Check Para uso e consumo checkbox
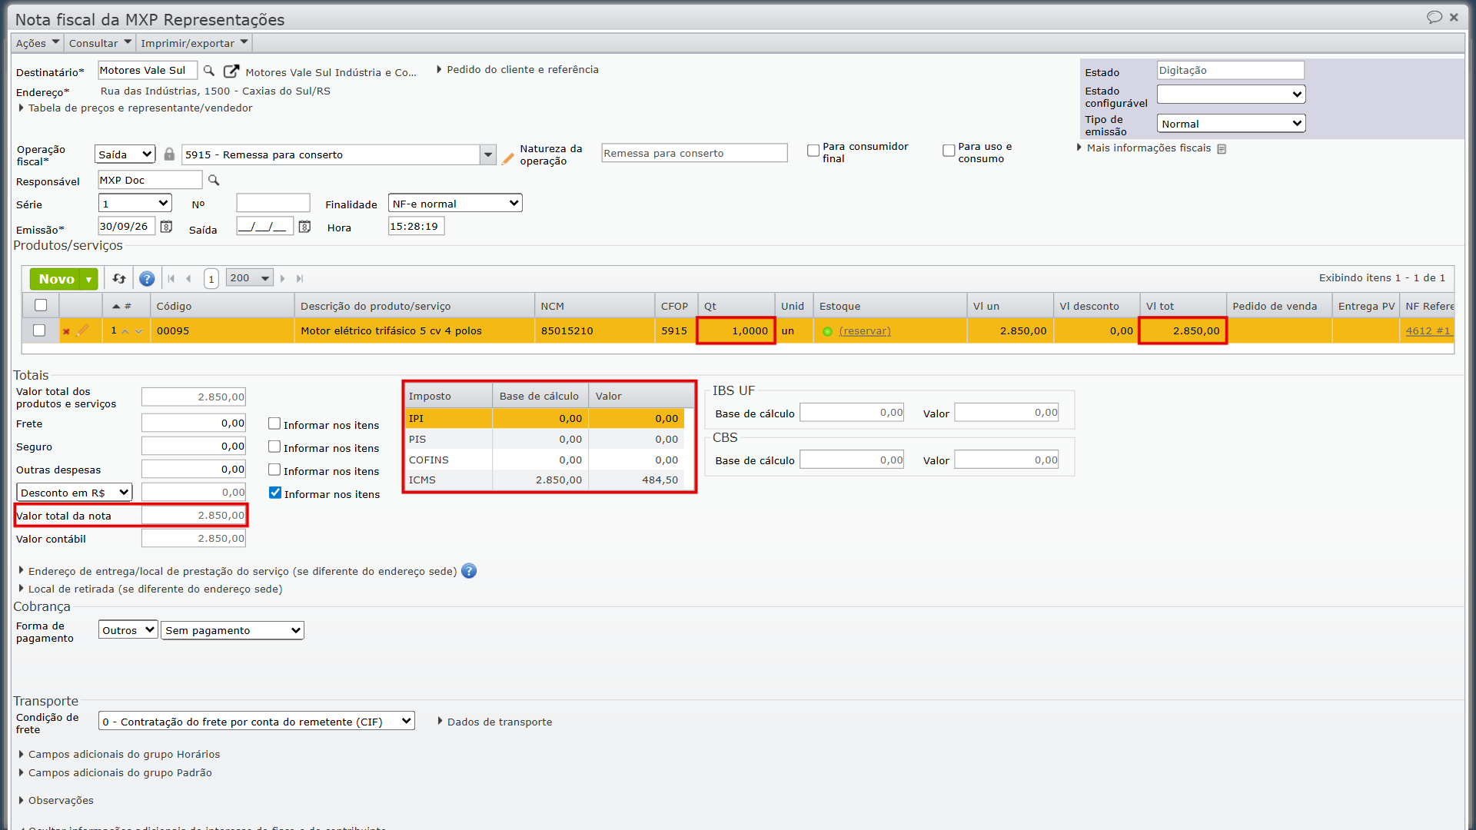 click(949, 151)
